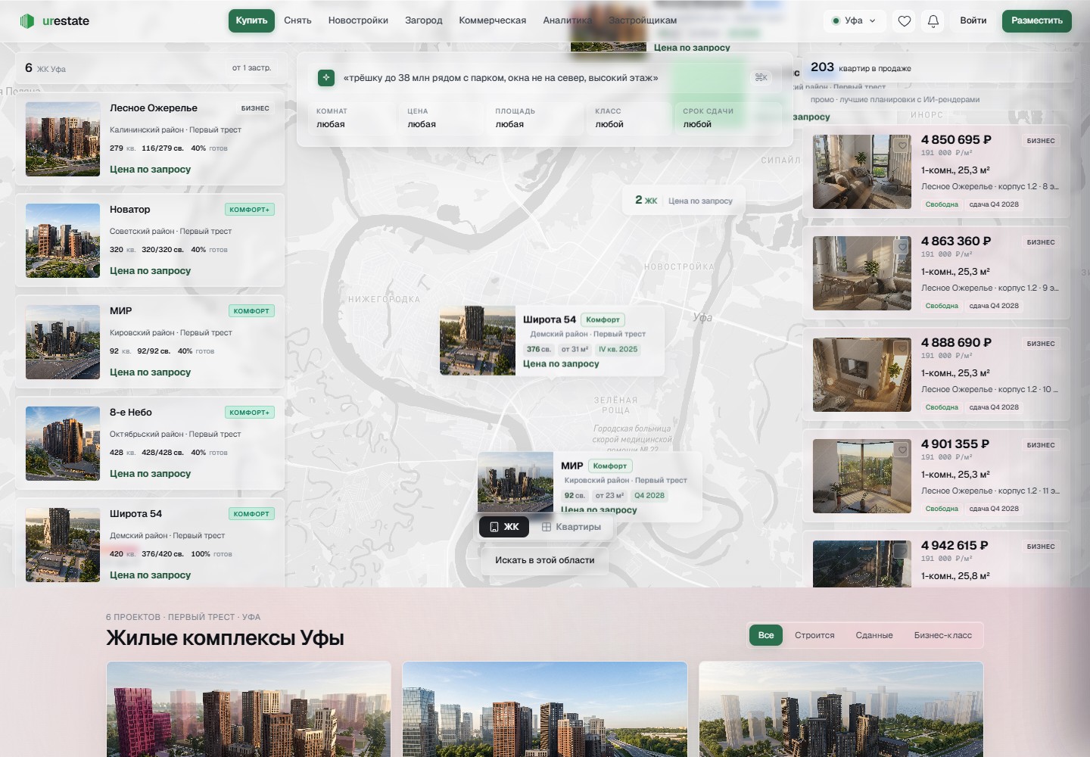
Task: Open Лесное Ожерелье thumbnail in left list
Action: click(63, 139)
